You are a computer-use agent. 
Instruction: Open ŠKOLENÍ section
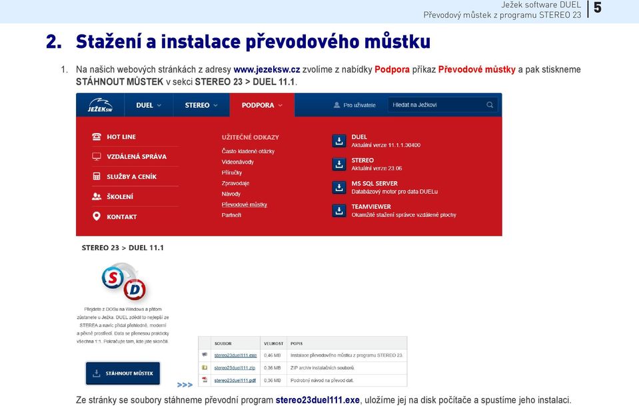click(120, 196)
